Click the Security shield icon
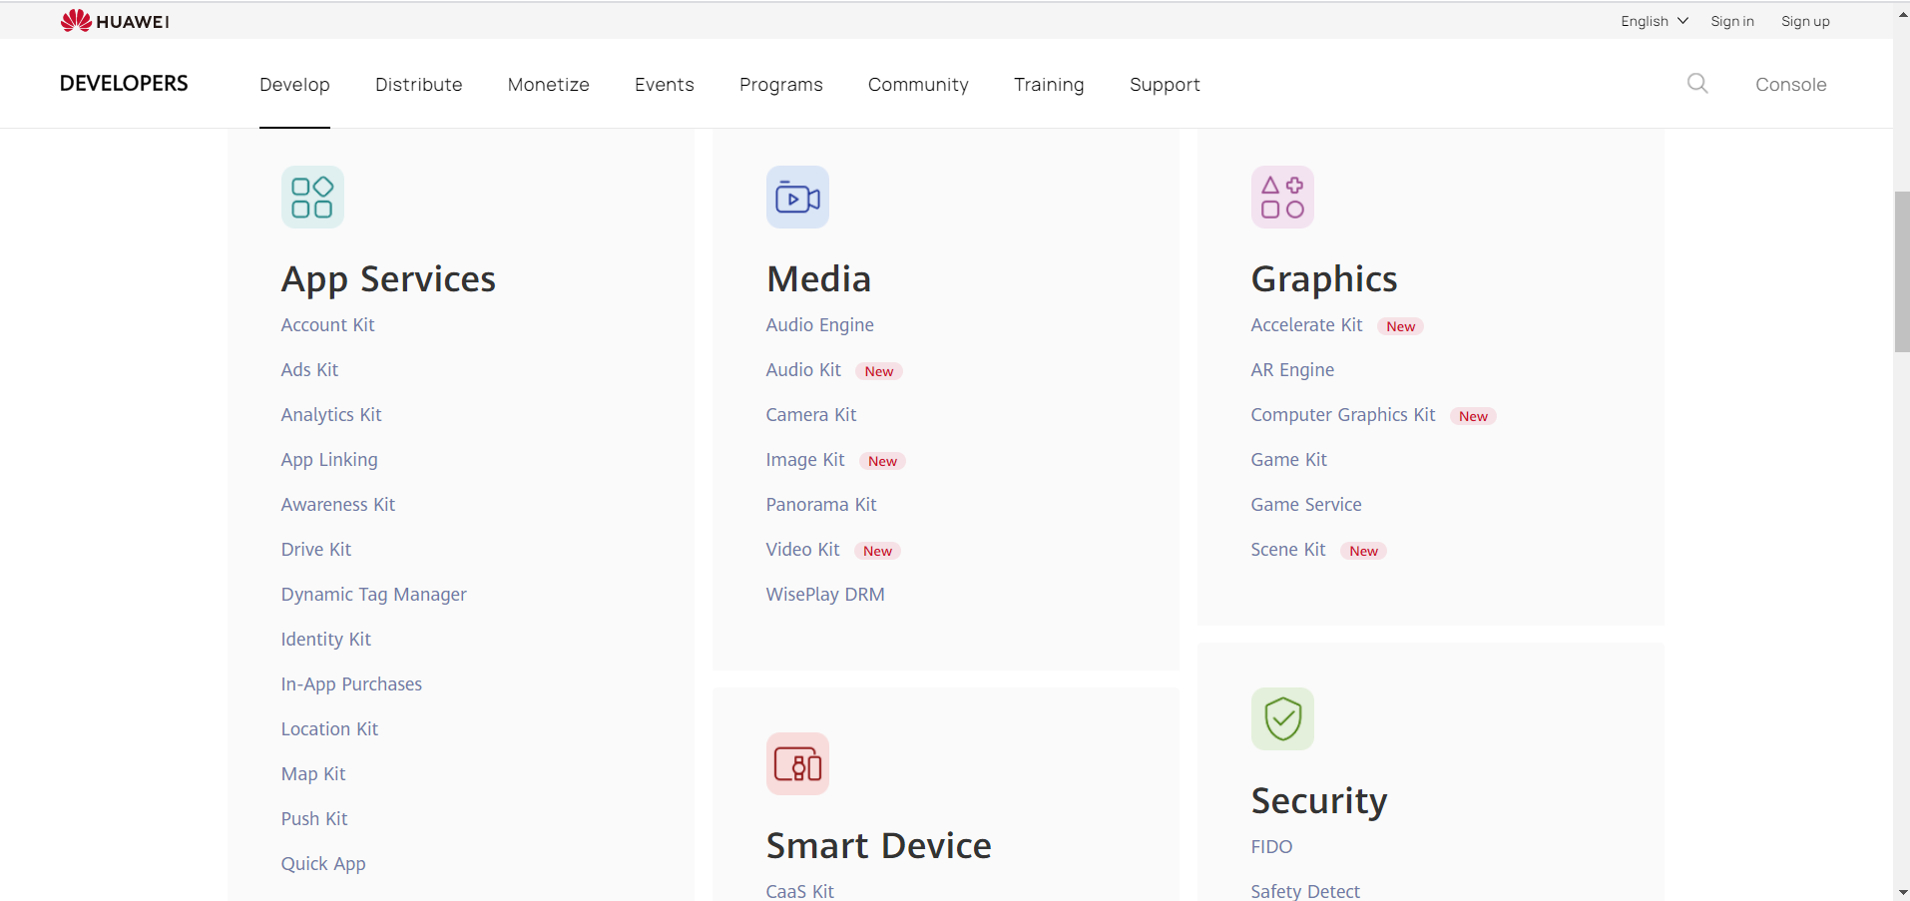The width and height of the screenshot is (1910, 901). [x=1282, y=718]
